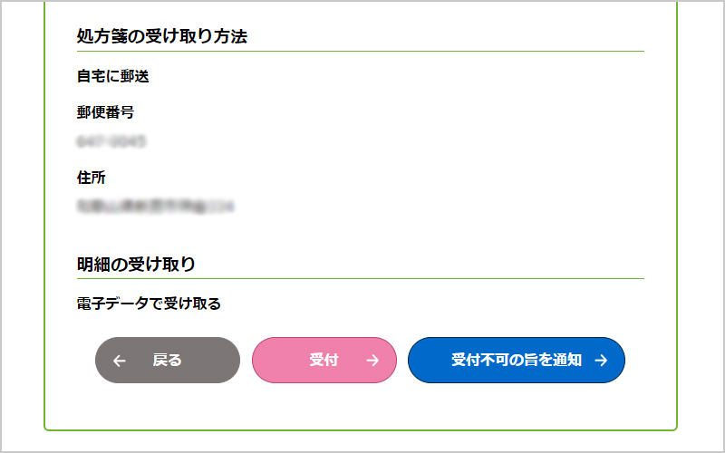Click the 処方箋の受け取り方法 heading
This screenshot has width=725, height=453.
coord(162,36)
